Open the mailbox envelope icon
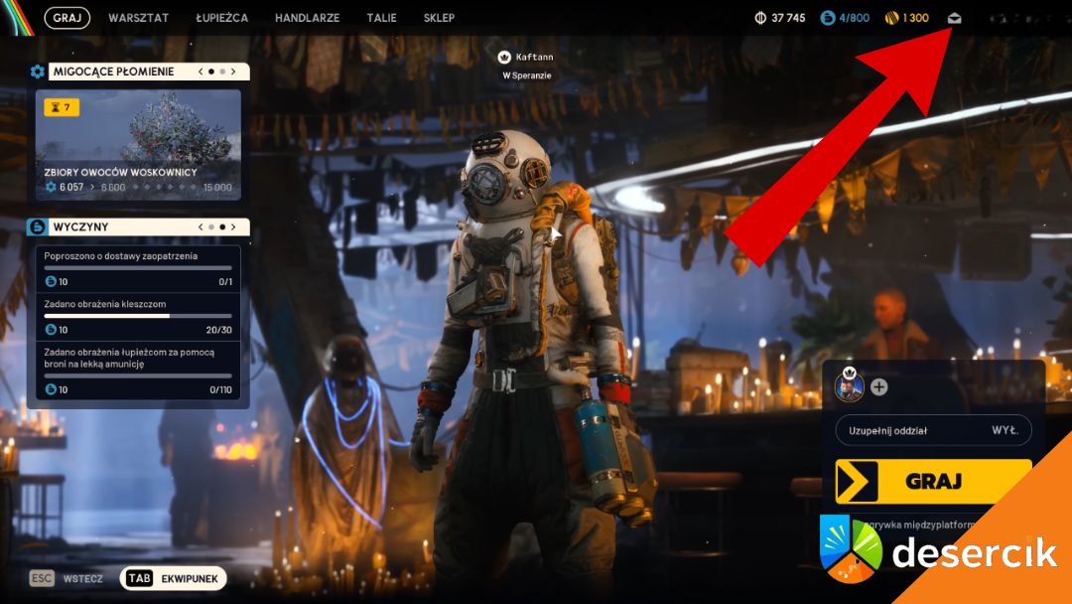The height and width of the screenshot is (604, 1072). pyautogui.click(x=955, y=18)
